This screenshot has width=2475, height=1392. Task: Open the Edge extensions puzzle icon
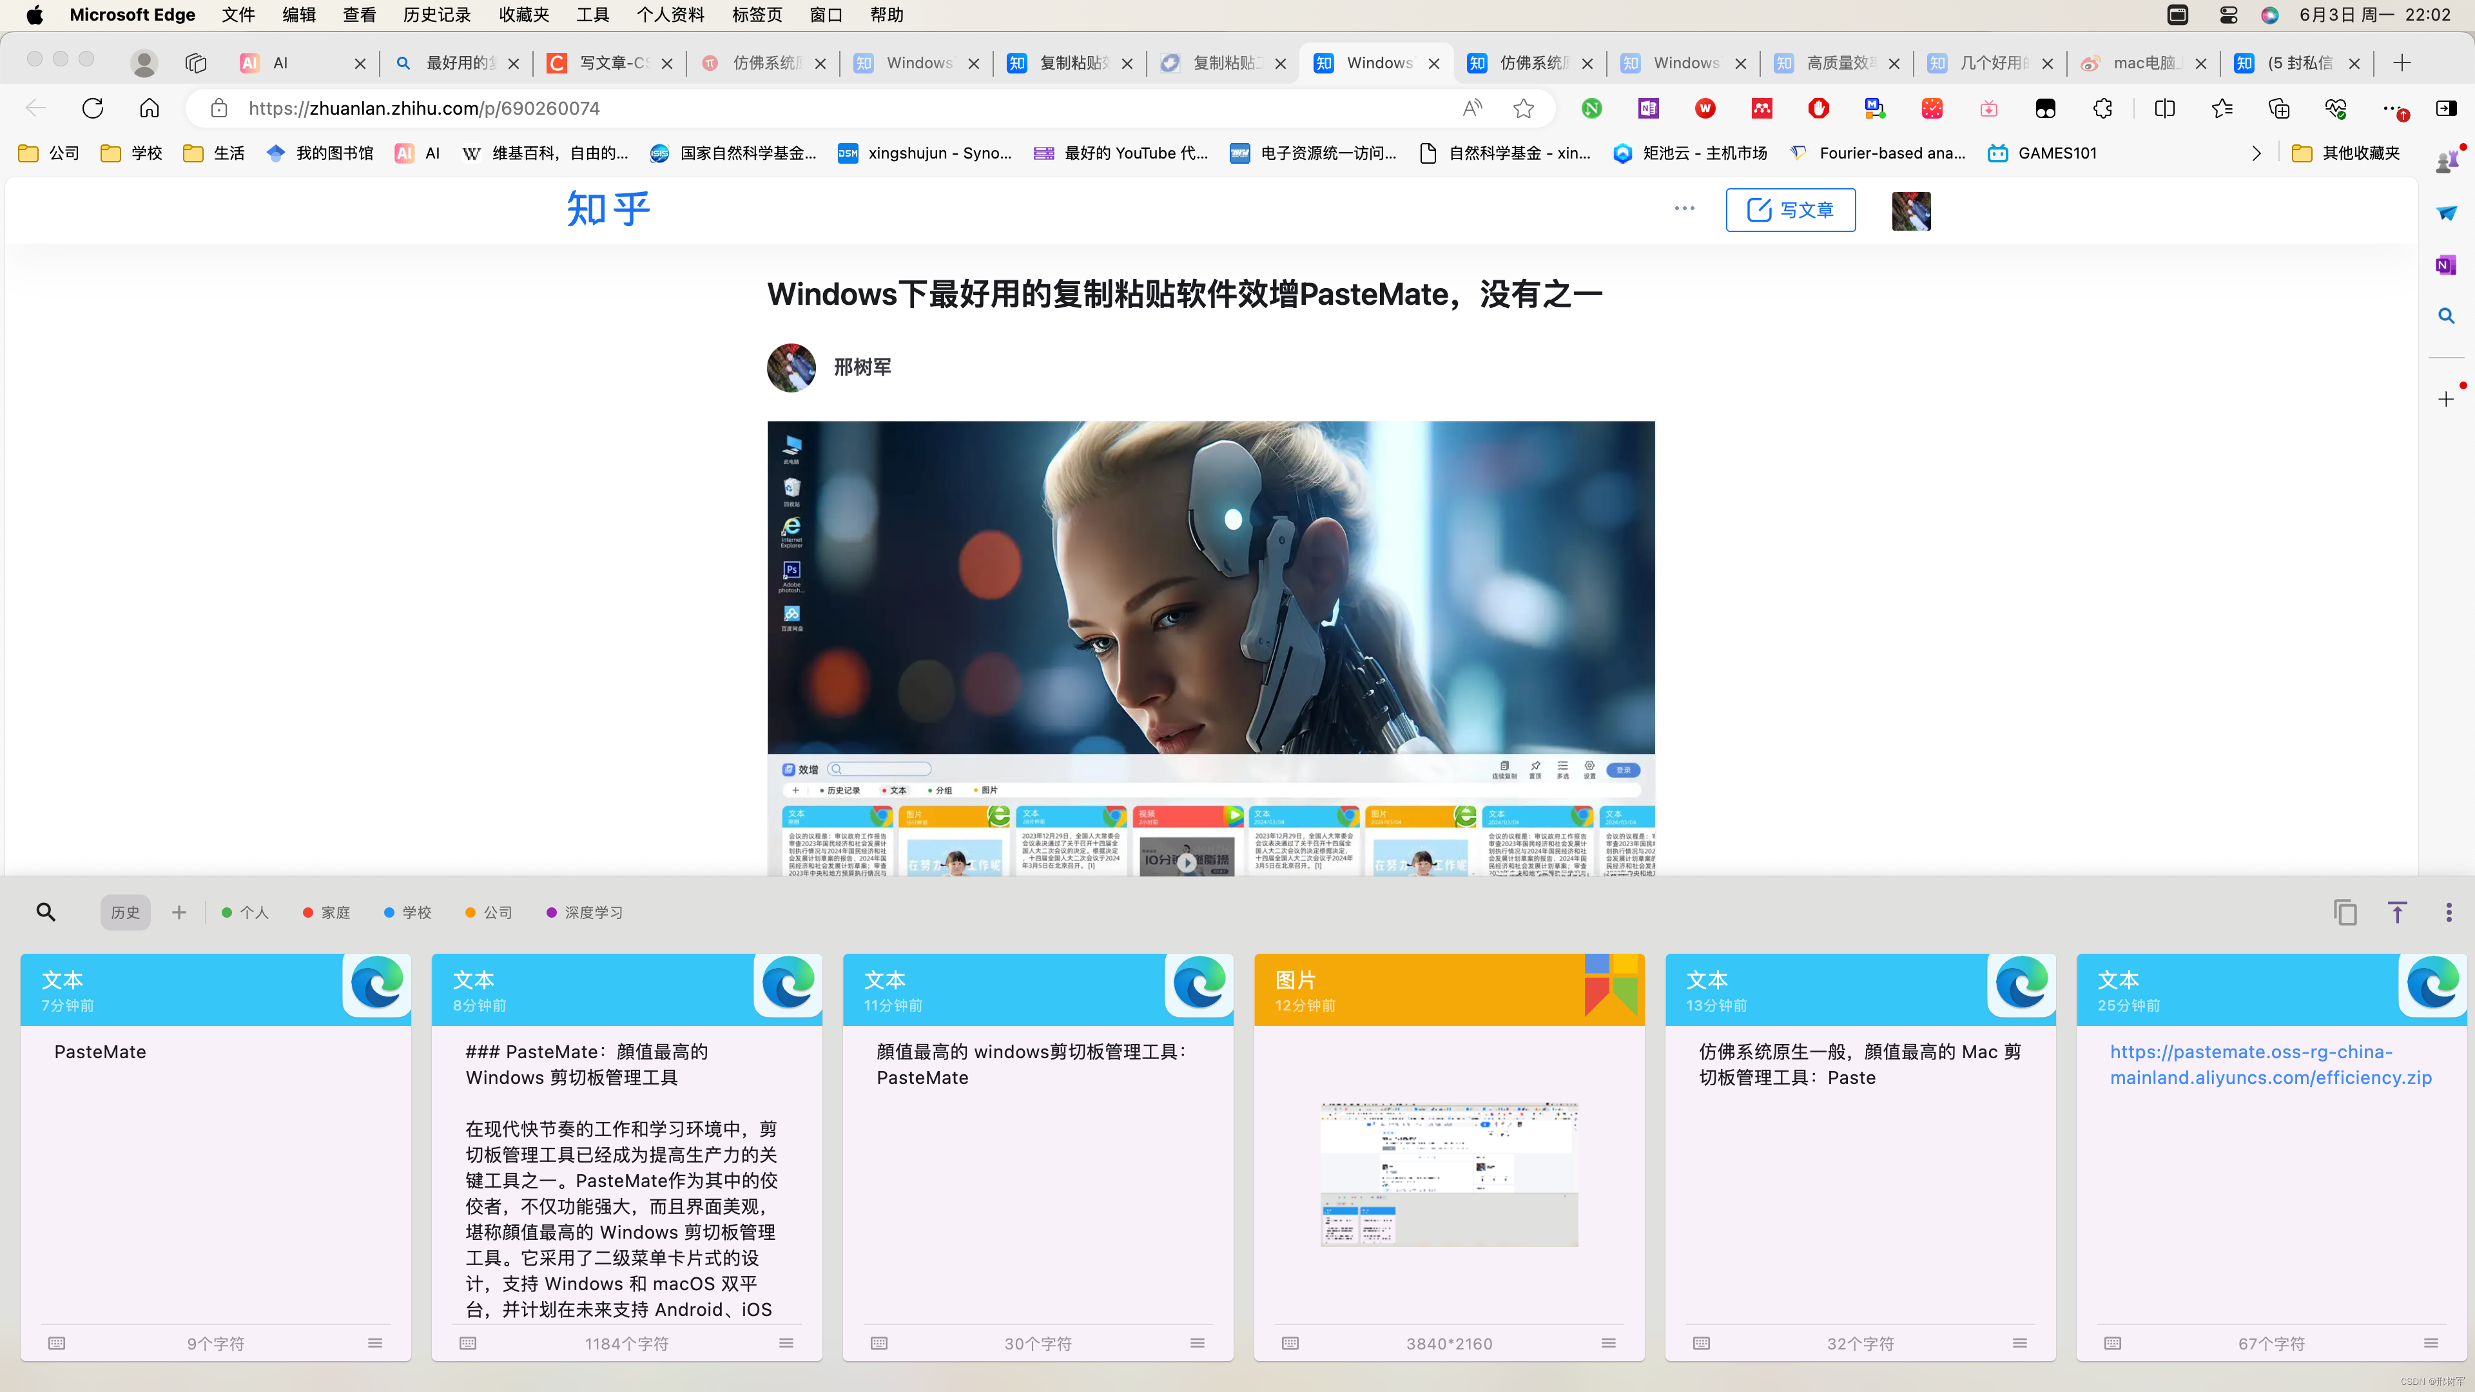click(x=2102, y=108)
